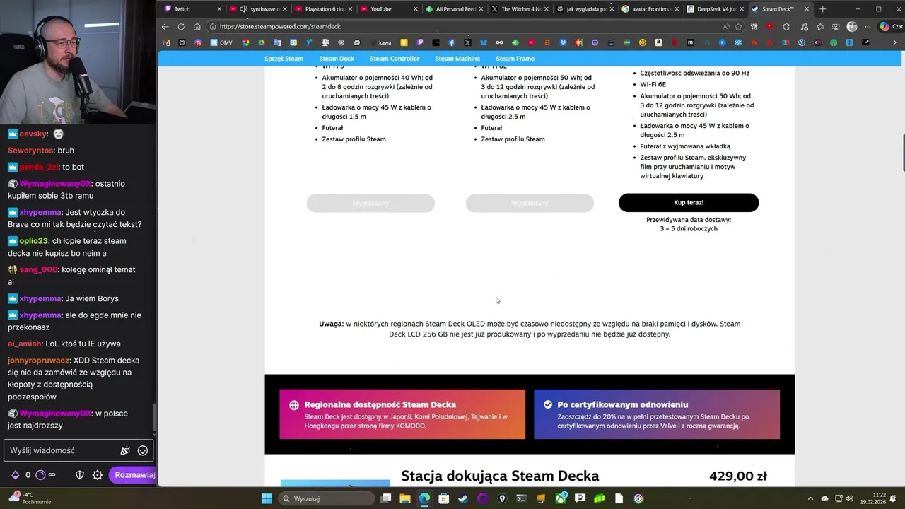This screenshot has height=509, width=905.
Task: Open Regionalna dostępność Steam Decka banner
Action: (402, 414)
